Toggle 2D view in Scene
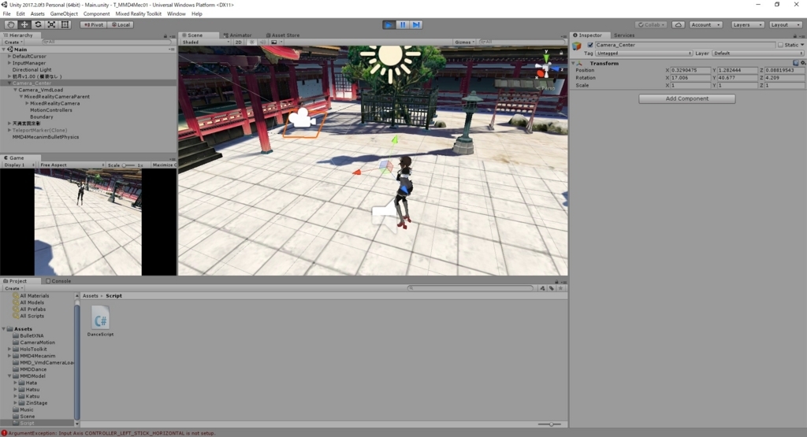This screenshot has height=437, width=807. (x=238, y=43)
